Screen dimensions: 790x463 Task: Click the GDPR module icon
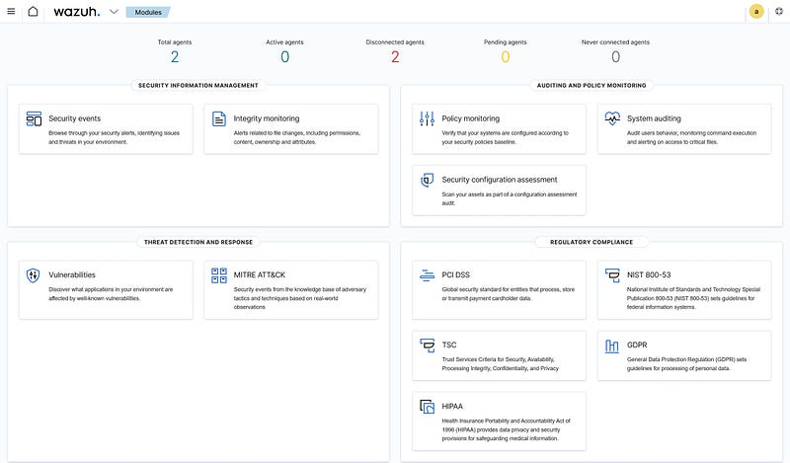click(612, 346)
